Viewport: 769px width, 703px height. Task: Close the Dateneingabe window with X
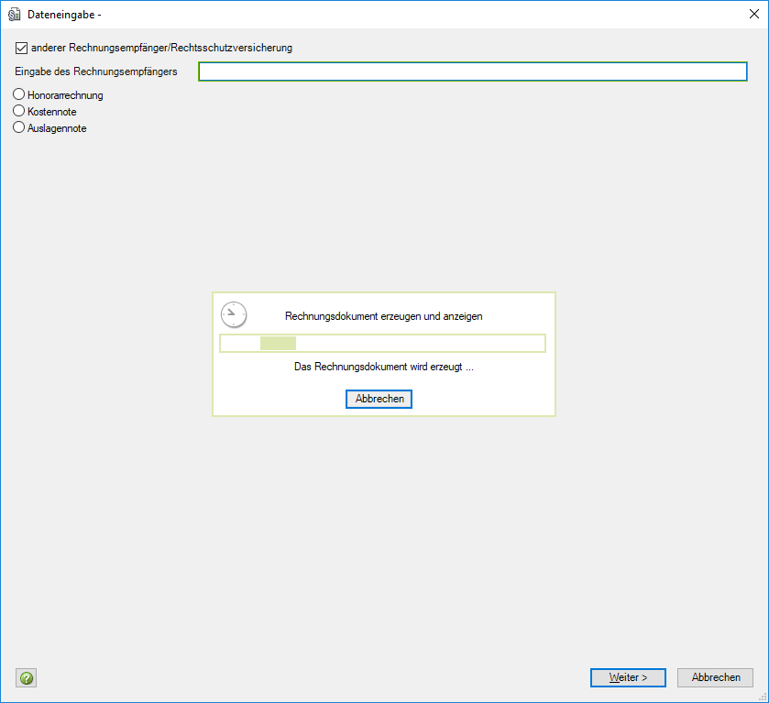pos(753,14)
